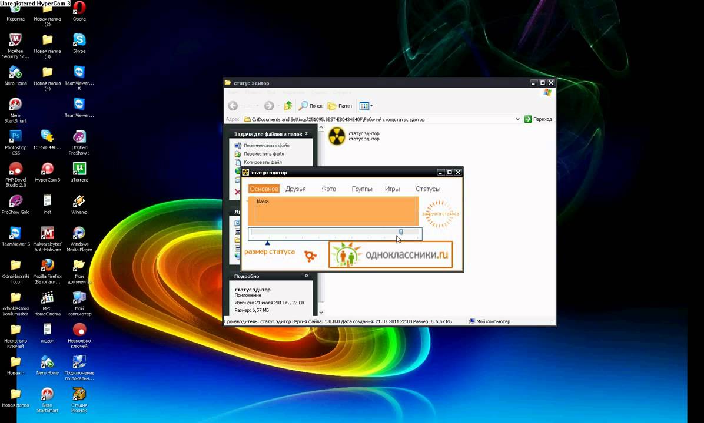
Task: Select the inet text file icon
Action: pos(47,204)
